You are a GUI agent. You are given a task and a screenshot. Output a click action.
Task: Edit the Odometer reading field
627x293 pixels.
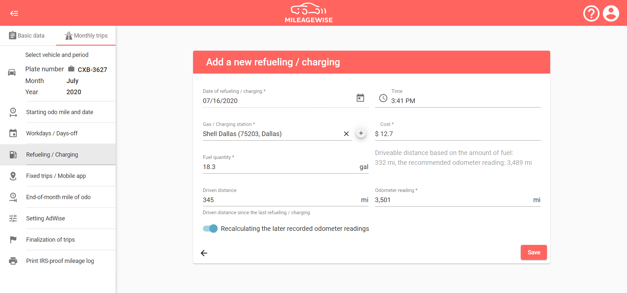pyautogui.click(x=453, y=200)
